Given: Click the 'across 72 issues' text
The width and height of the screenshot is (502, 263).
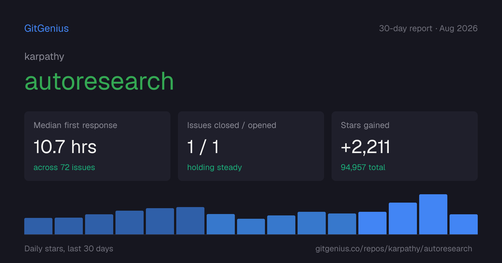Looking at the screenshot, I should 64,167.
